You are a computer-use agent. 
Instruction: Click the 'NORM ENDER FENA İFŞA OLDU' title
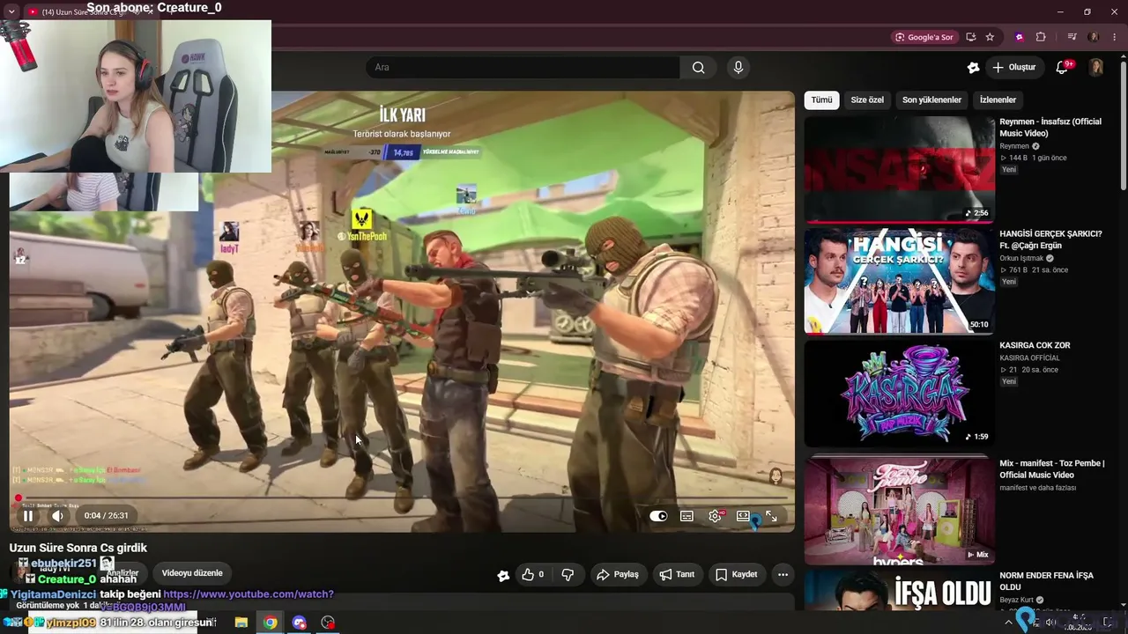[x=1046, y=581]
